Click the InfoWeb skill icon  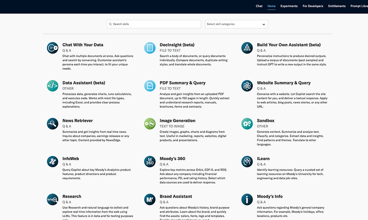point(53,162)
